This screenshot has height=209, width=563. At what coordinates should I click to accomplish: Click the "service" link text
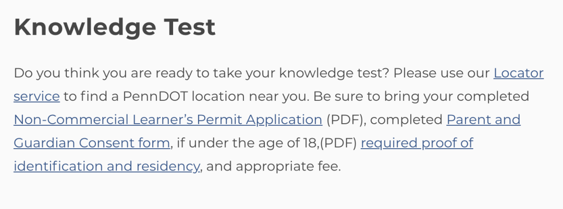[x=36, y=97]
